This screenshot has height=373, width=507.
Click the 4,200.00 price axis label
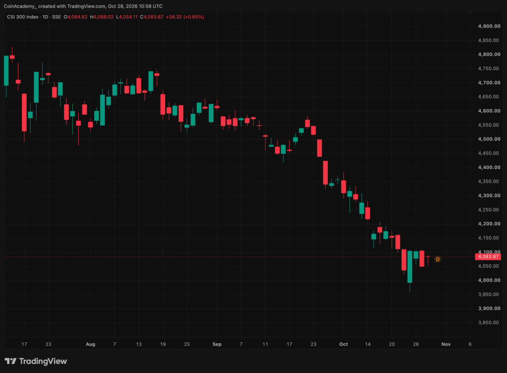(x=489, y=224)
